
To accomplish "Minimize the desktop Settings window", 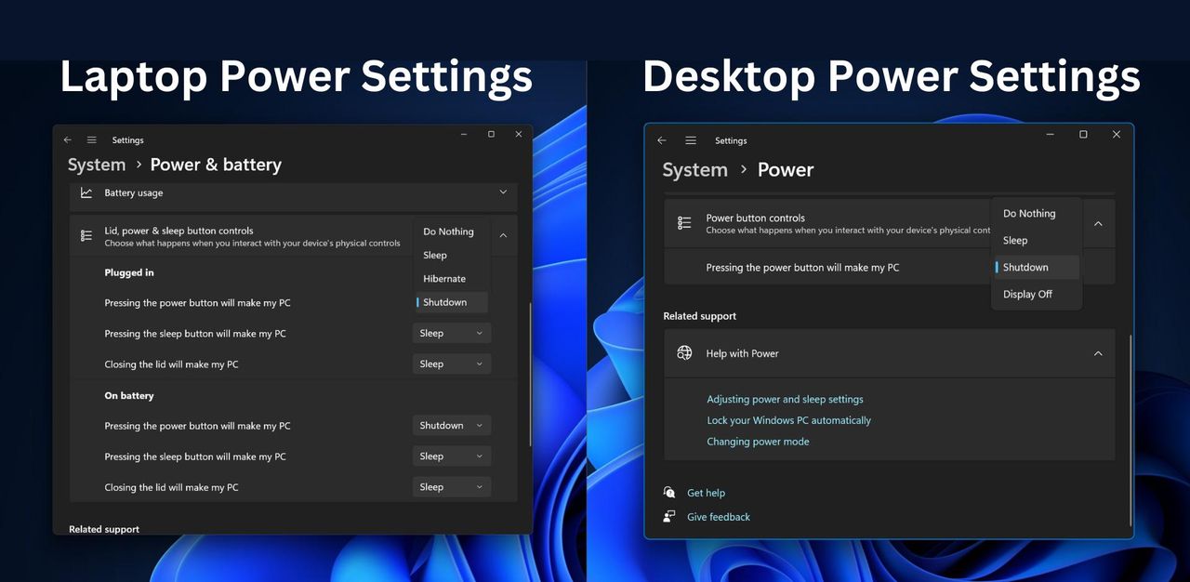I will [1050, 135].
